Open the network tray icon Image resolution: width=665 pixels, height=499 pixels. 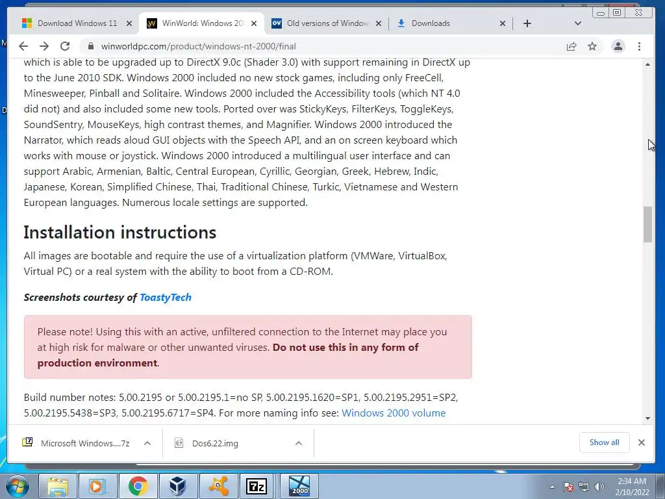(584, 487)
